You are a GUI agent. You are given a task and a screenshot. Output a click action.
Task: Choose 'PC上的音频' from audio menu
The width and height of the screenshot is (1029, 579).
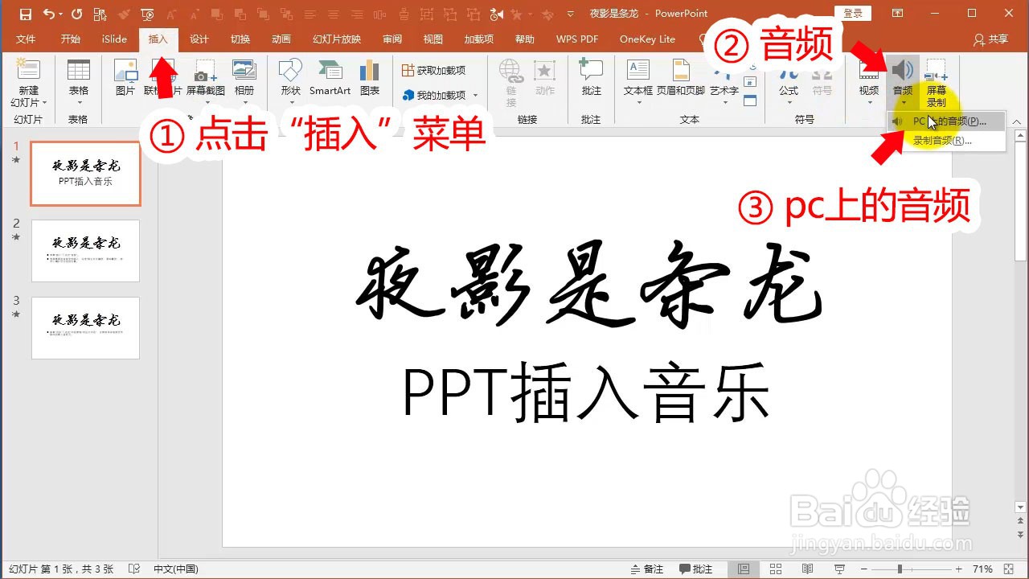(x=947, y=121)
